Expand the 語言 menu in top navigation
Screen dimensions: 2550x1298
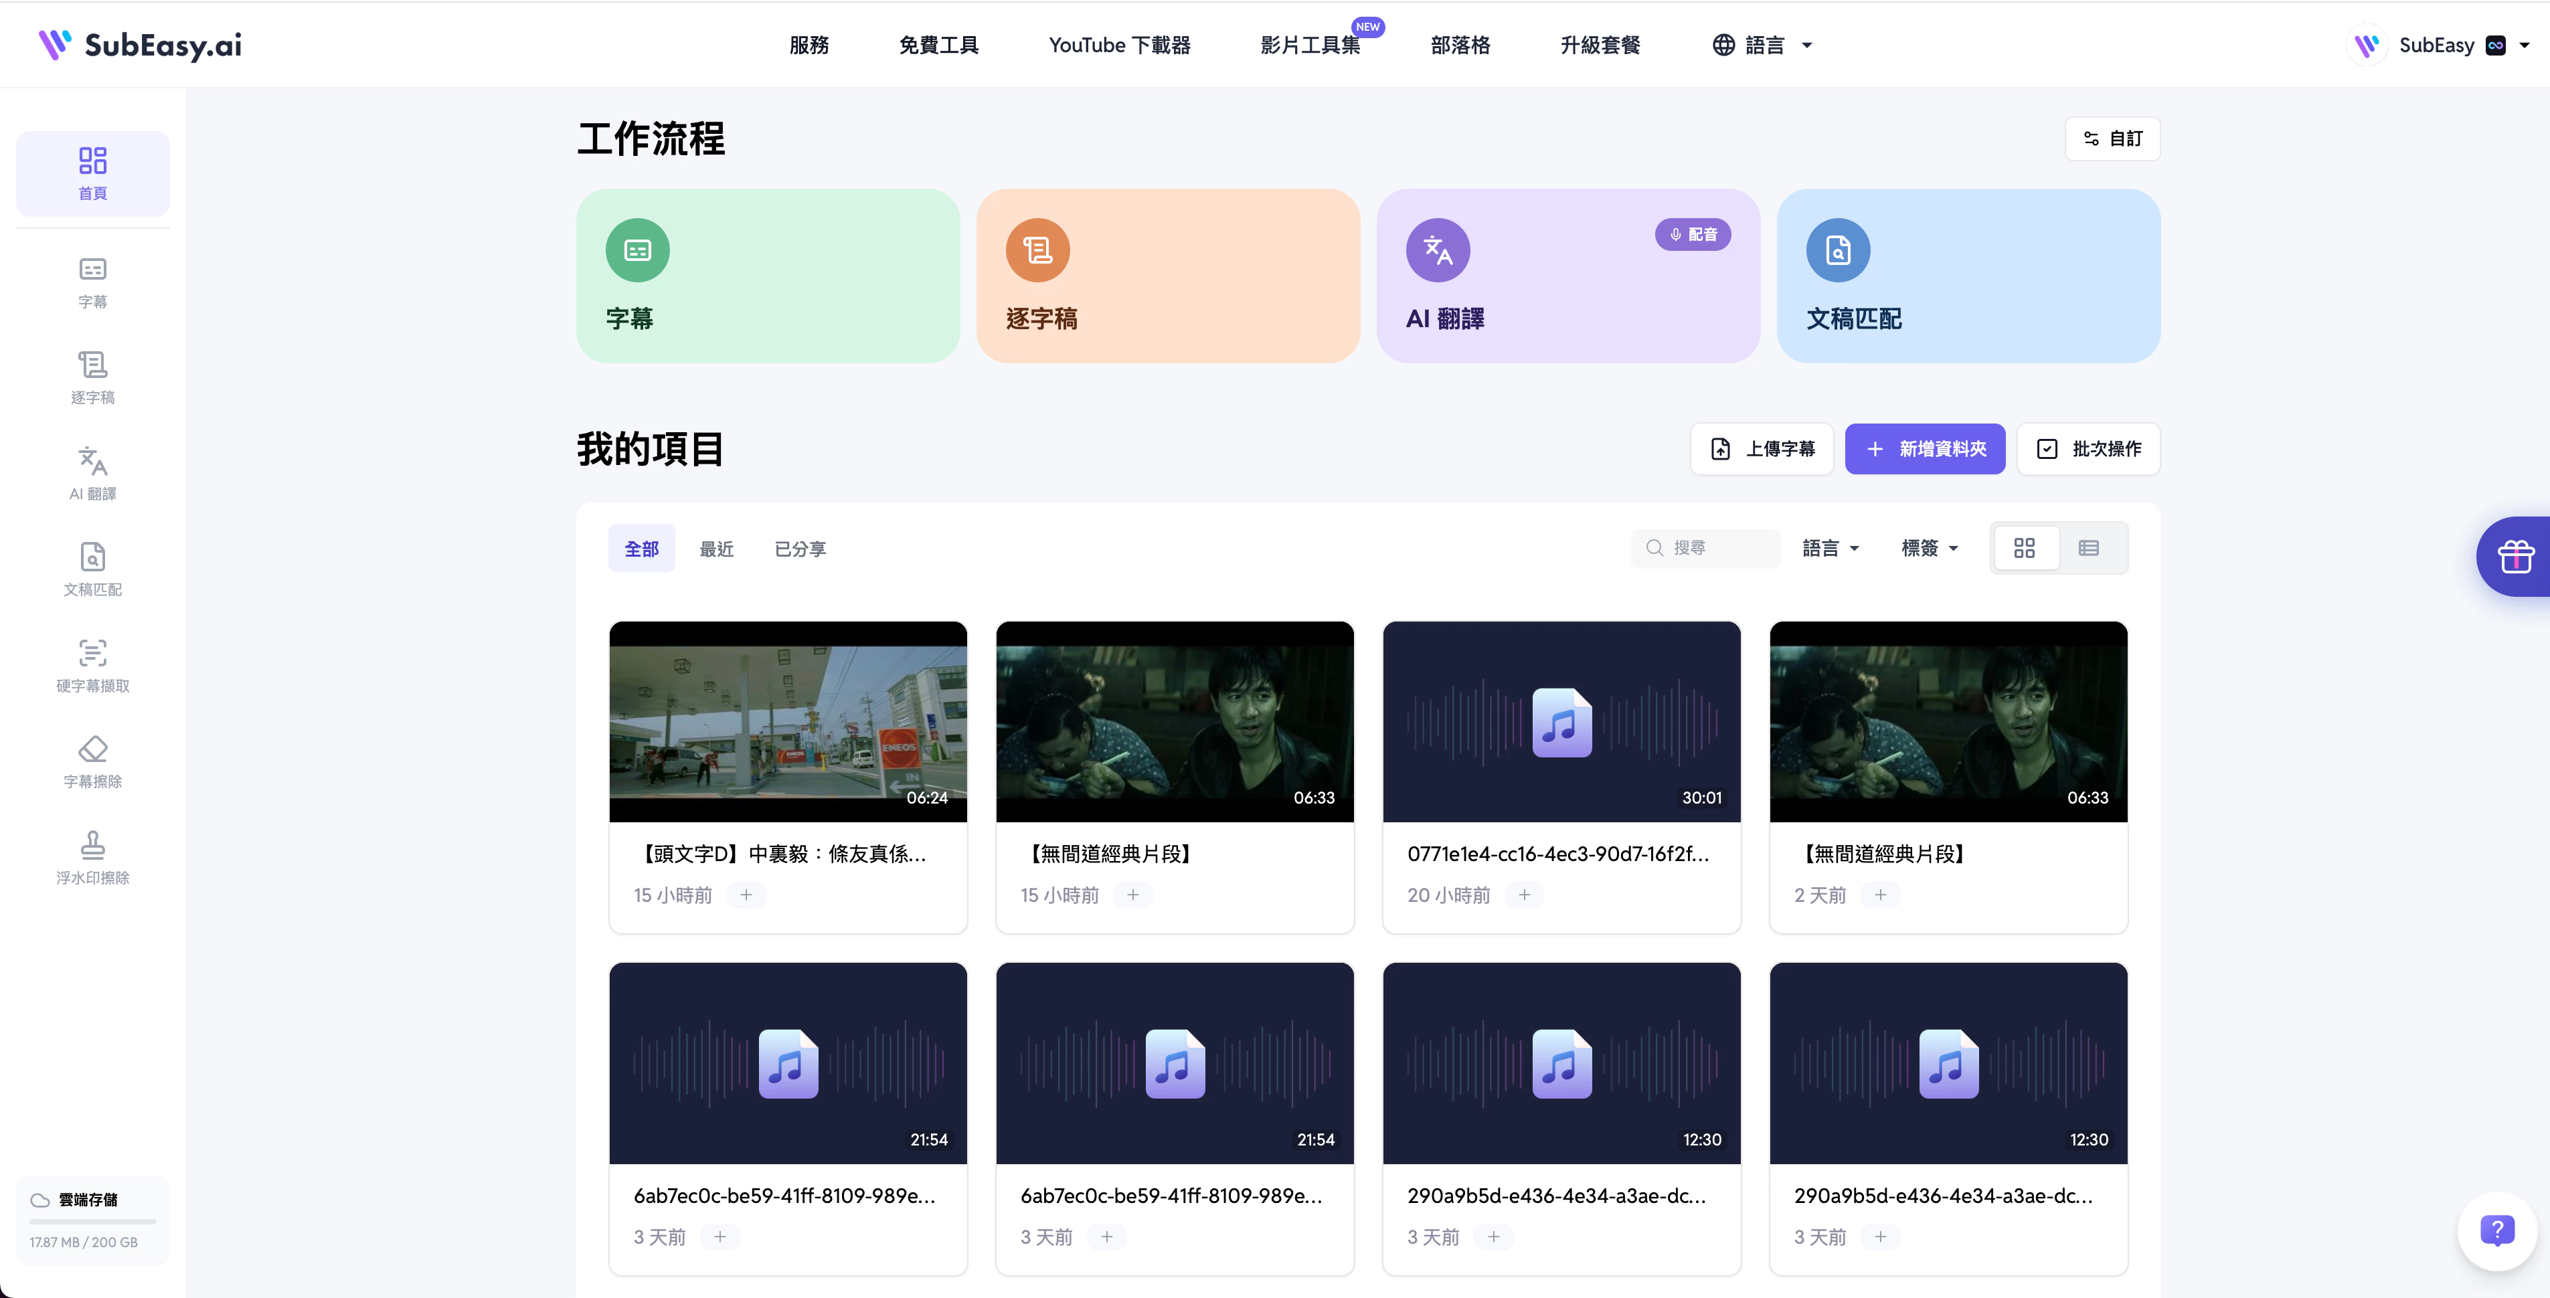(x=1763, y=45)
